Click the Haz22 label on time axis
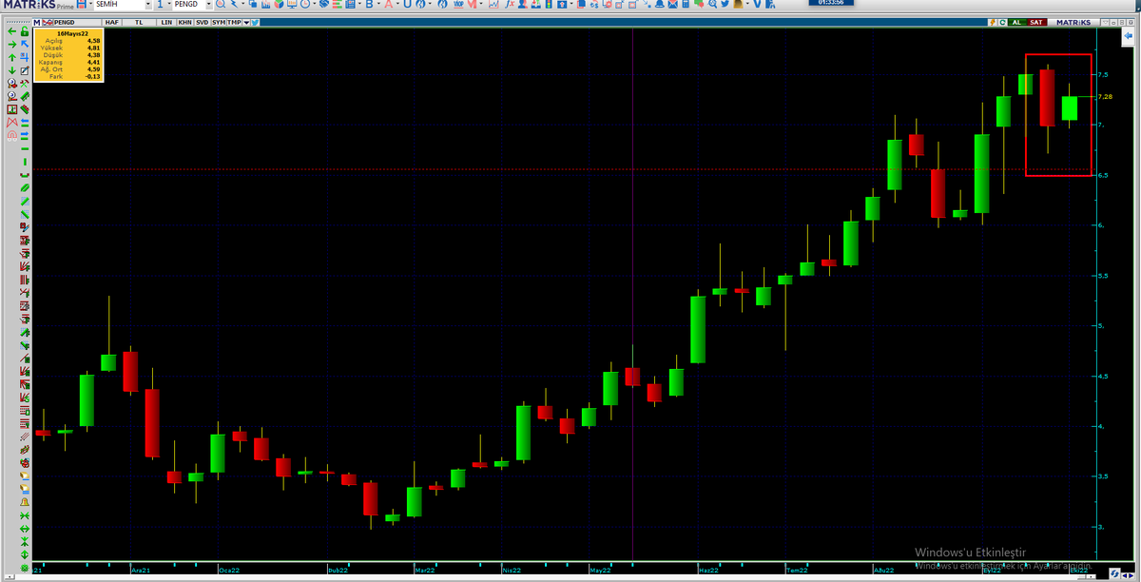Screen dimensions: 1141x582 point(708,571)
